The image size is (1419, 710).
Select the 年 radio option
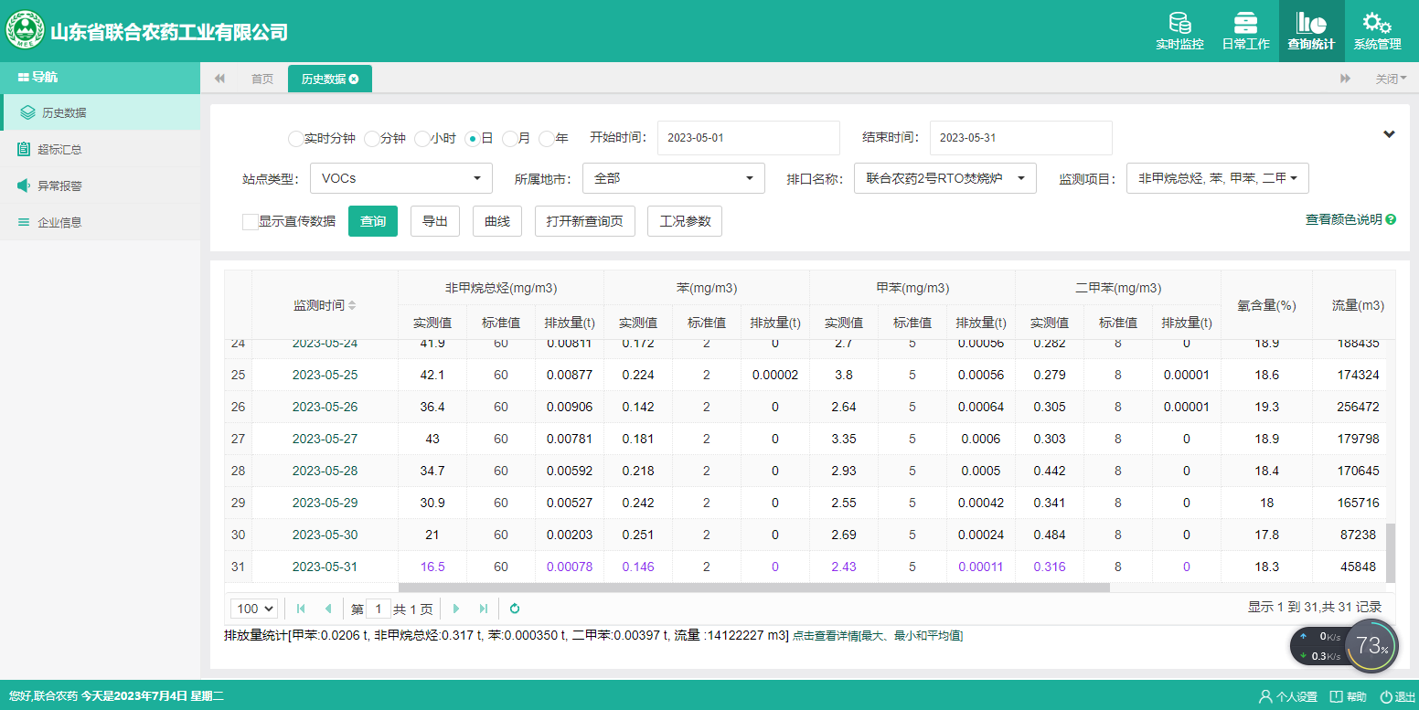click(x=546, y=139)
